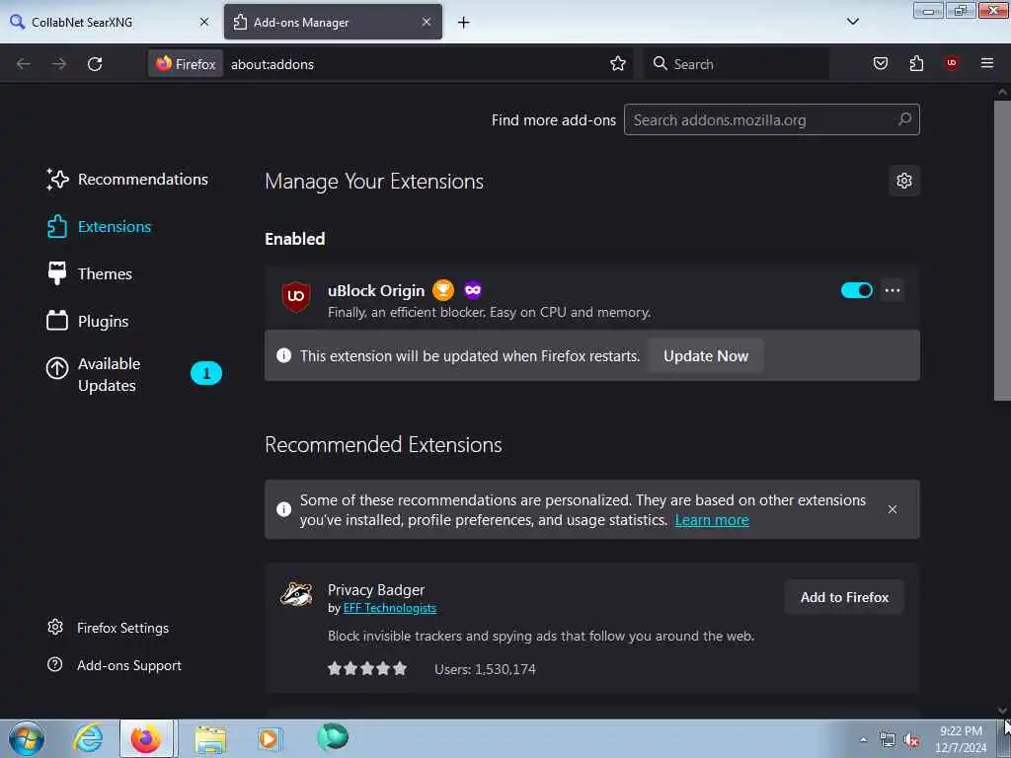Open uBlock Origin more options menu
This screenshot has width=1011, height=758.
click(x=893, y=291)
